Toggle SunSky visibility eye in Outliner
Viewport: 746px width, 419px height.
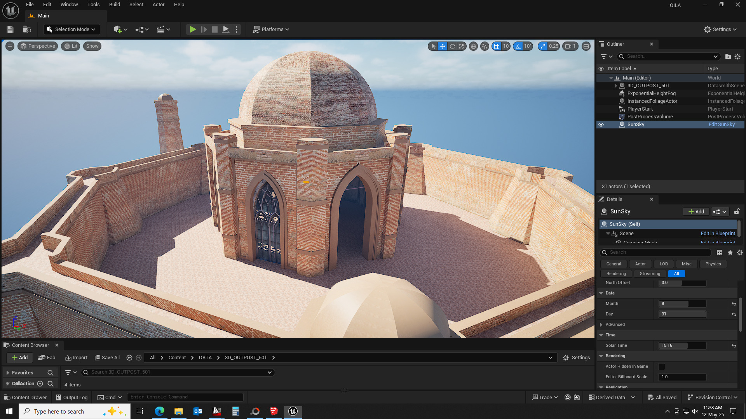pos(601,125)
